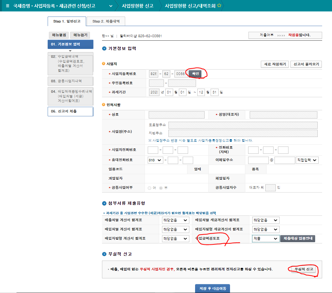Click the 기본정보 입력 section bullet icon

pos(104,49)
